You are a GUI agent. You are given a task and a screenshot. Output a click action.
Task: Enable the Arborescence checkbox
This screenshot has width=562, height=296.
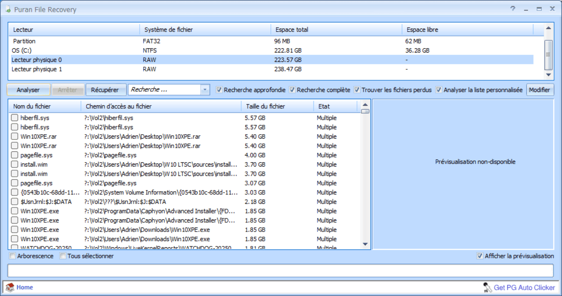pos(12,256)
